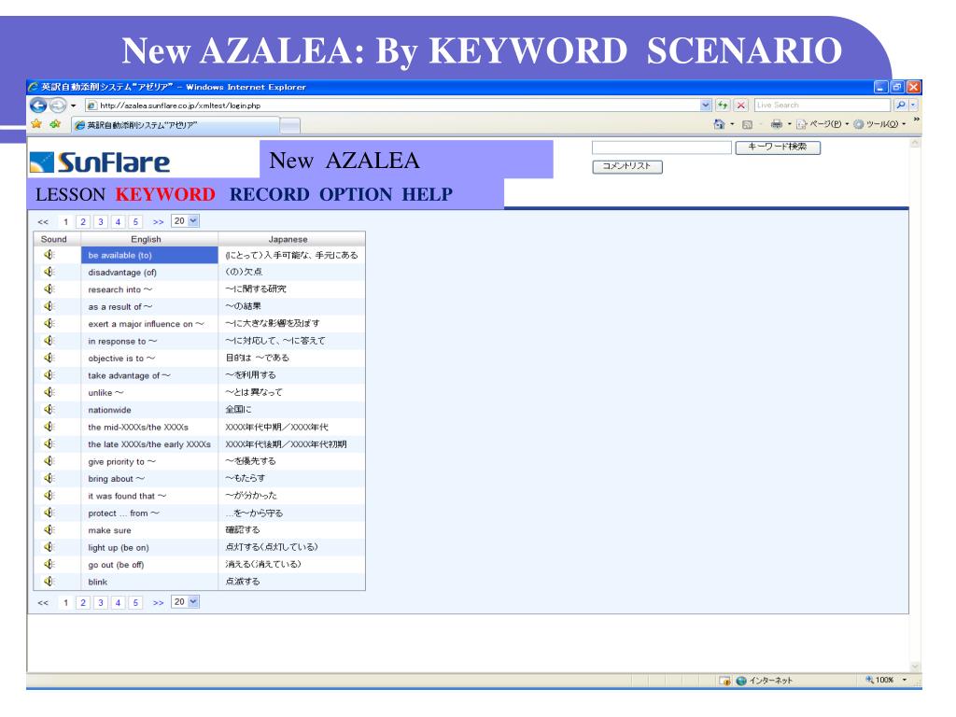The width and height of the screenshot is (956, 717).
Task: Click the Live Search input box
Action: 823,105
